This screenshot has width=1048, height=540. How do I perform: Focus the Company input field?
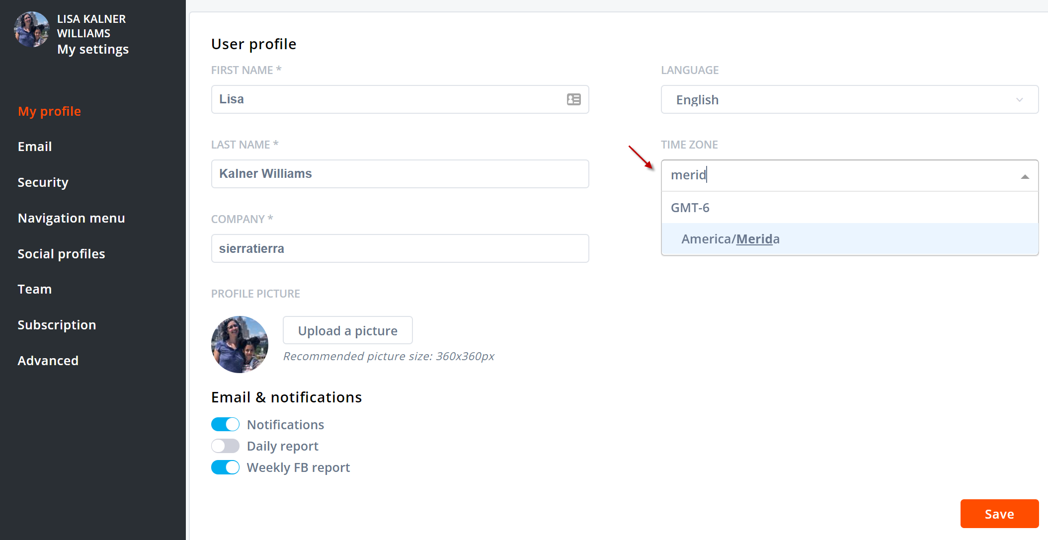point(400,248)
